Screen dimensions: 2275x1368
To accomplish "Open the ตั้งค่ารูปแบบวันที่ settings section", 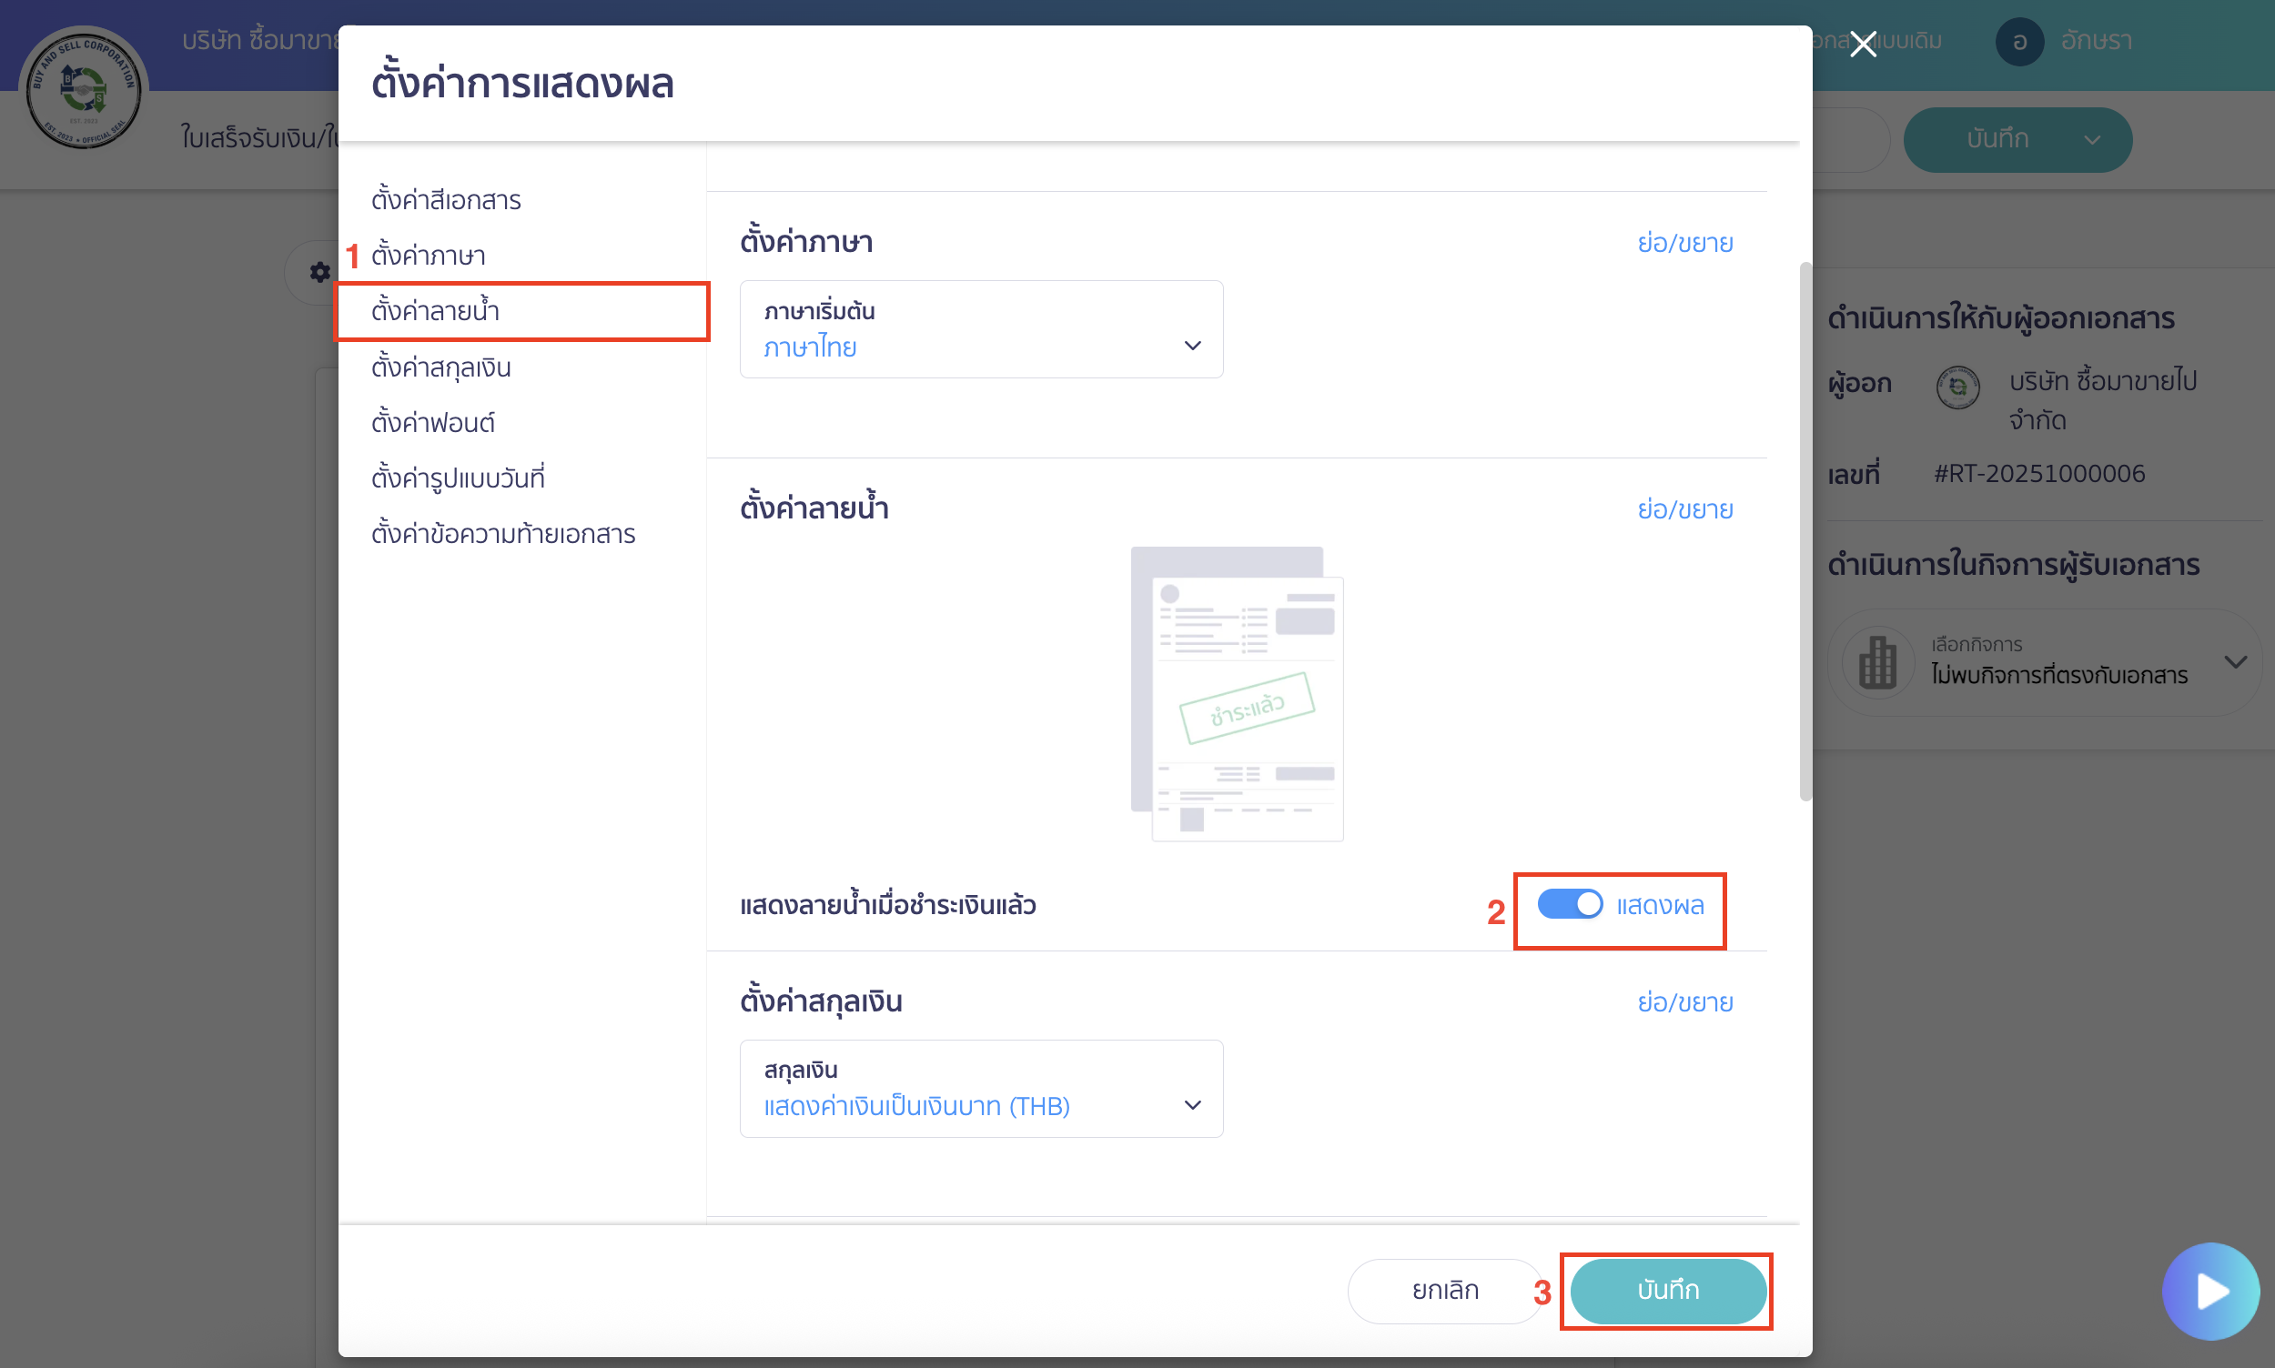I will click(460, 478).
